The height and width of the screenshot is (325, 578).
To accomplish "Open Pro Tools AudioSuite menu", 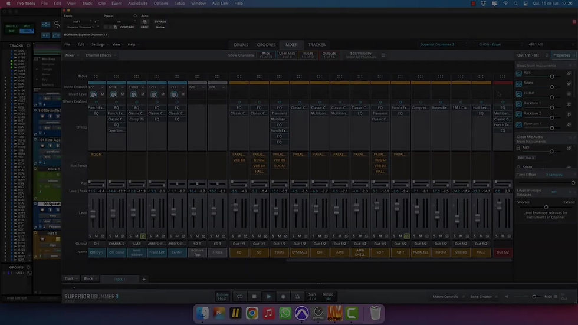I will coord(137,4).
